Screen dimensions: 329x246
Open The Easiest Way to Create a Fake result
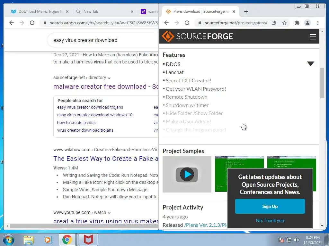click(106, 159)
